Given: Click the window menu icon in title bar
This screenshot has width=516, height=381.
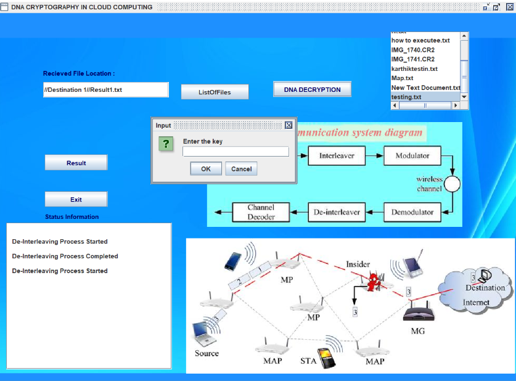Looking at the screenshot, I should (x=5, y=7).
